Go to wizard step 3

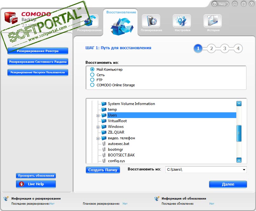pos(225,49)
